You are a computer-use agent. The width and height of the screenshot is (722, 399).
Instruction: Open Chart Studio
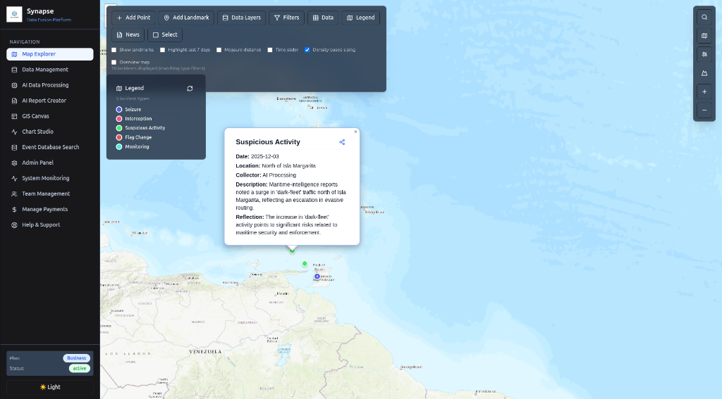pos(50,132)
